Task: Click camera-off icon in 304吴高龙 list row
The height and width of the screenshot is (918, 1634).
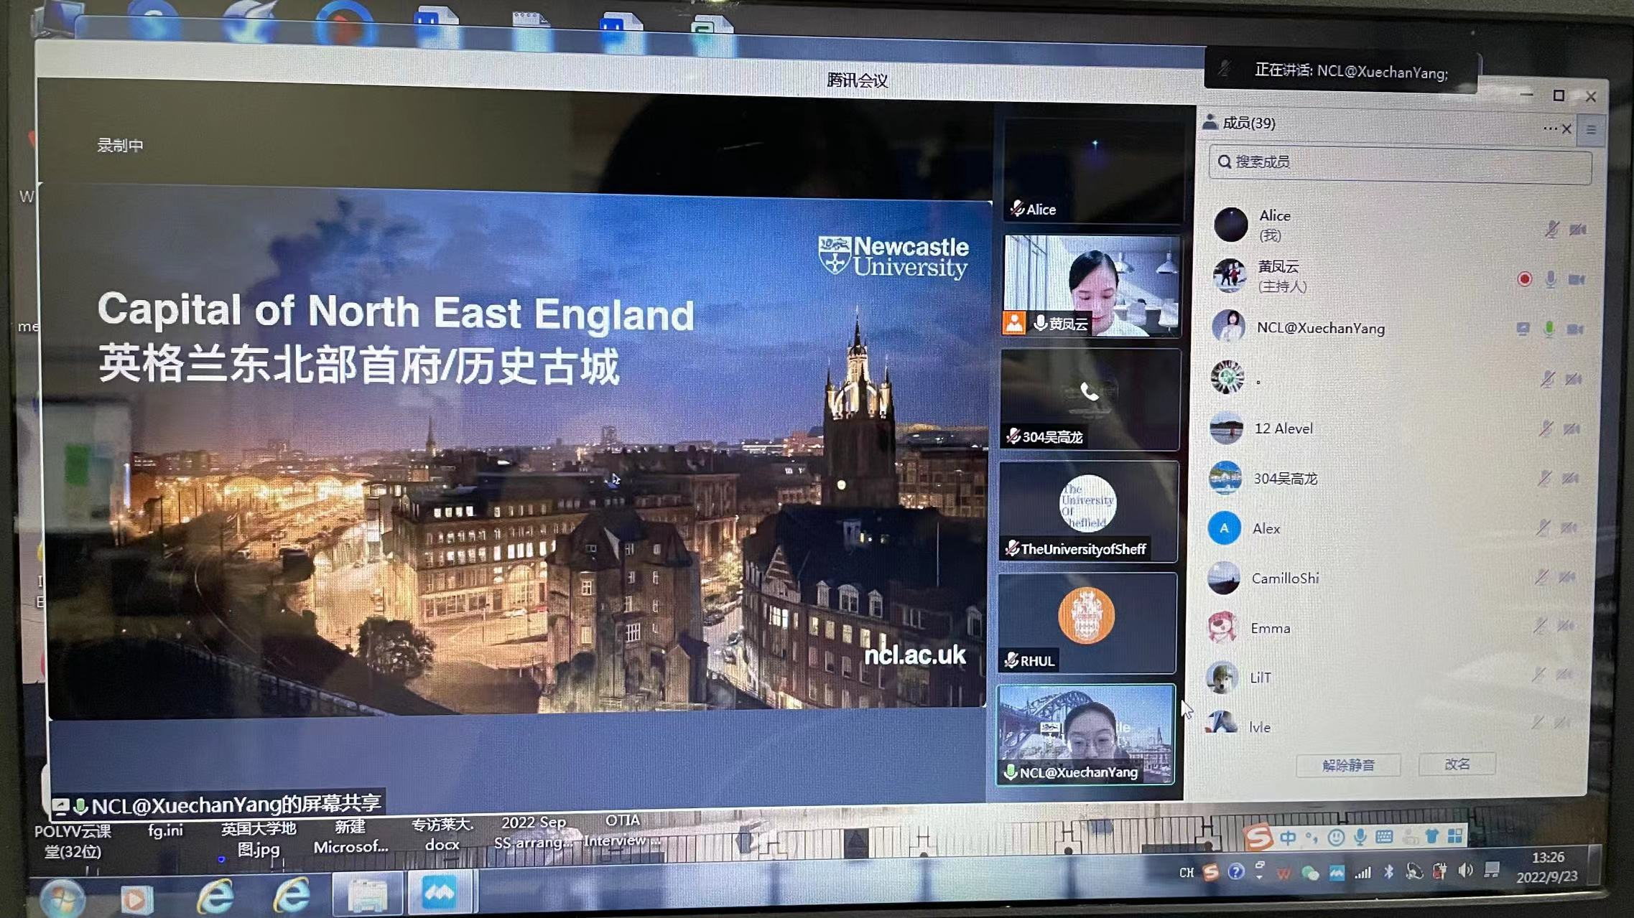Action: [1570, 478]
